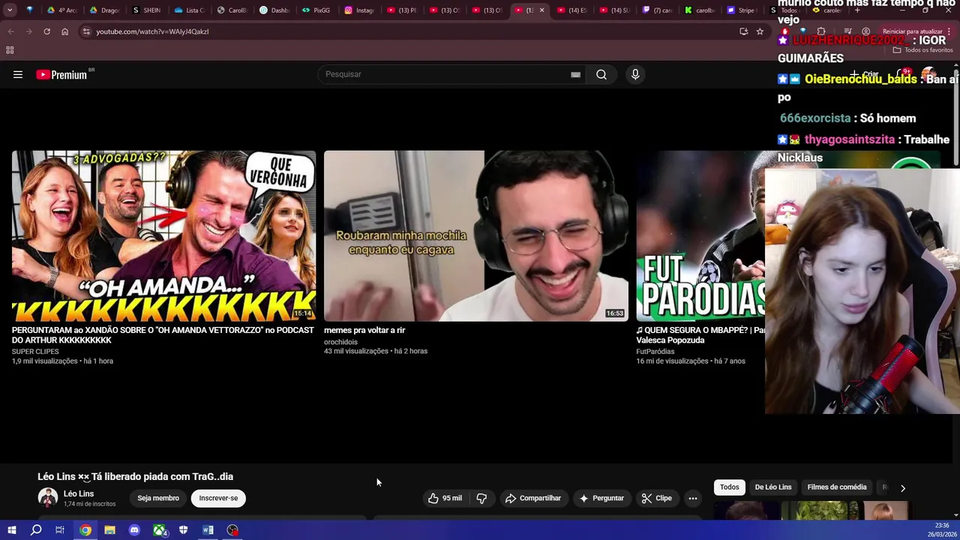The image size is (960, 540).
Task: Open Xbox app from taskbar
Action: (159, 530)
